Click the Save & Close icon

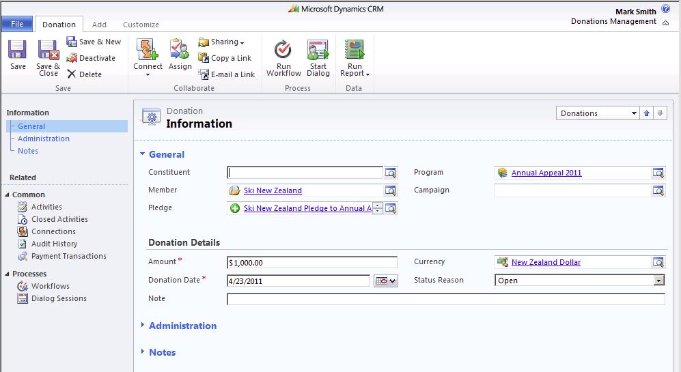click(x=48, y=49)
